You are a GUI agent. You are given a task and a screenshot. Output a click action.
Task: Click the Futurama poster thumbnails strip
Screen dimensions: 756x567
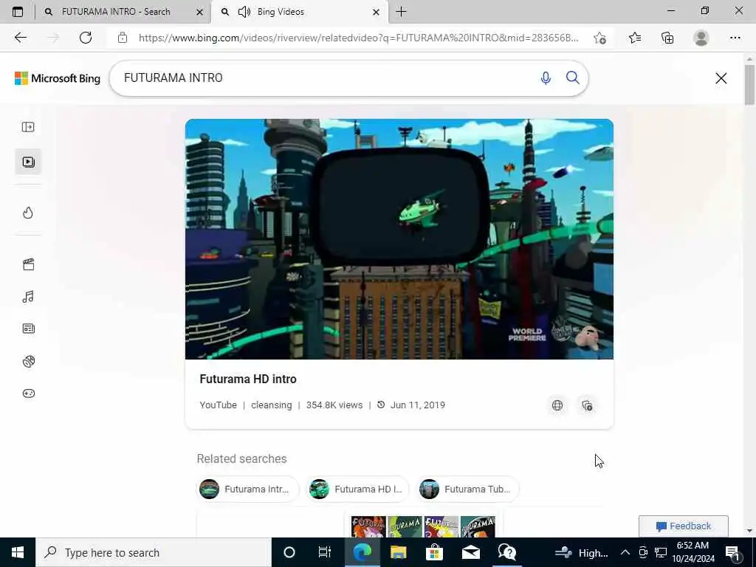(423, 526)
